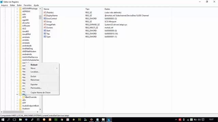Open the Exibir menu

pos(19,5)
